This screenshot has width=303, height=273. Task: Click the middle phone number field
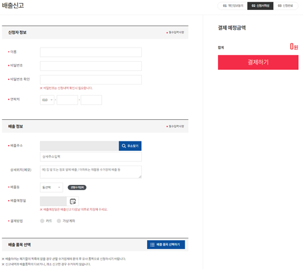tap(67, 100)
